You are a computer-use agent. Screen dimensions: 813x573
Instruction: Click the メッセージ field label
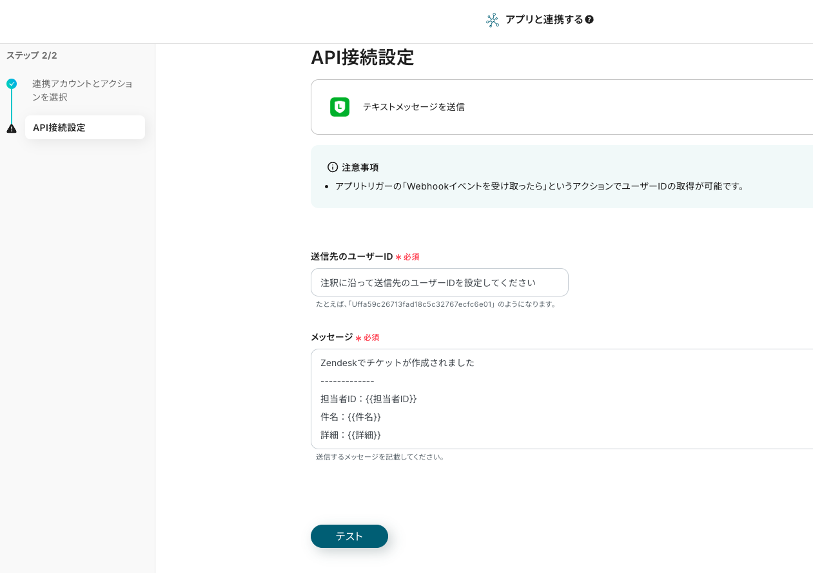coord(331,337)
